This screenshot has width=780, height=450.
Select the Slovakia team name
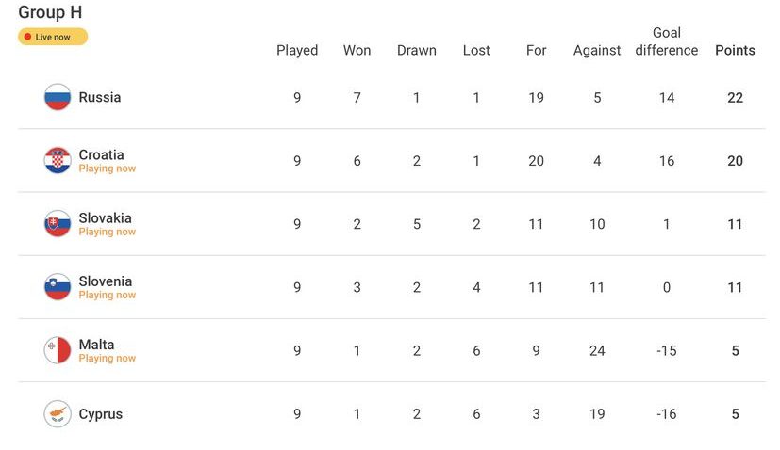click(105, 217)
